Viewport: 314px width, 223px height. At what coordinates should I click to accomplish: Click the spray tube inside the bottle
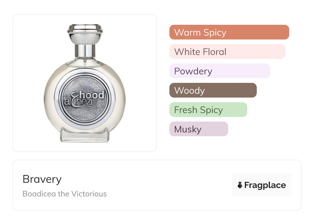(85, 63)
